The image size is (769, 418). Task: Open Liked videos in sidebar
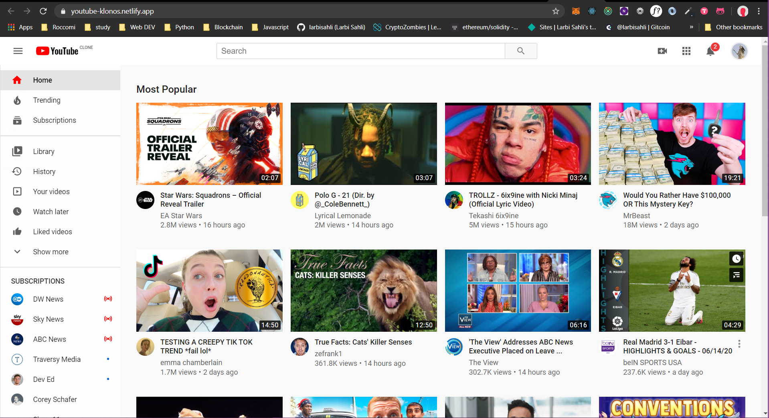point(60,232)
